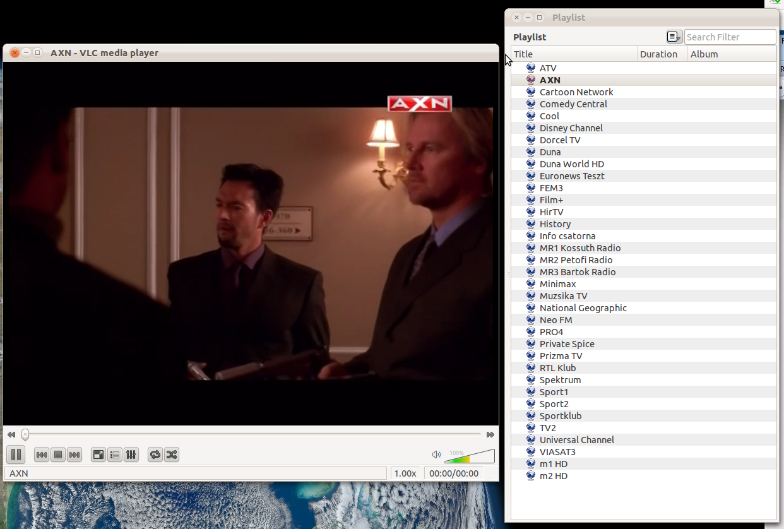Mute audio via speaker icon
784x529 pixels.
coord(436,455)
